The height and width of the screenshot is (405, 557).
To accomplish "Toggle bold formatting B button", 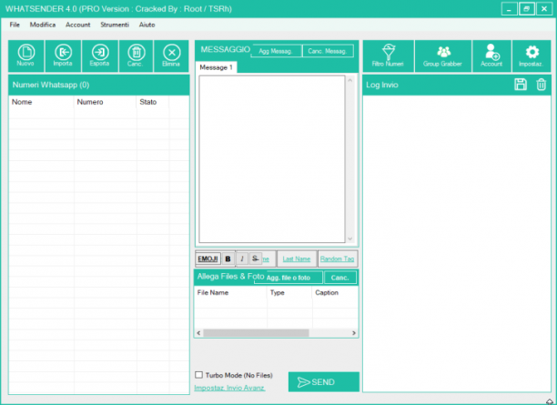I will 228,259.
